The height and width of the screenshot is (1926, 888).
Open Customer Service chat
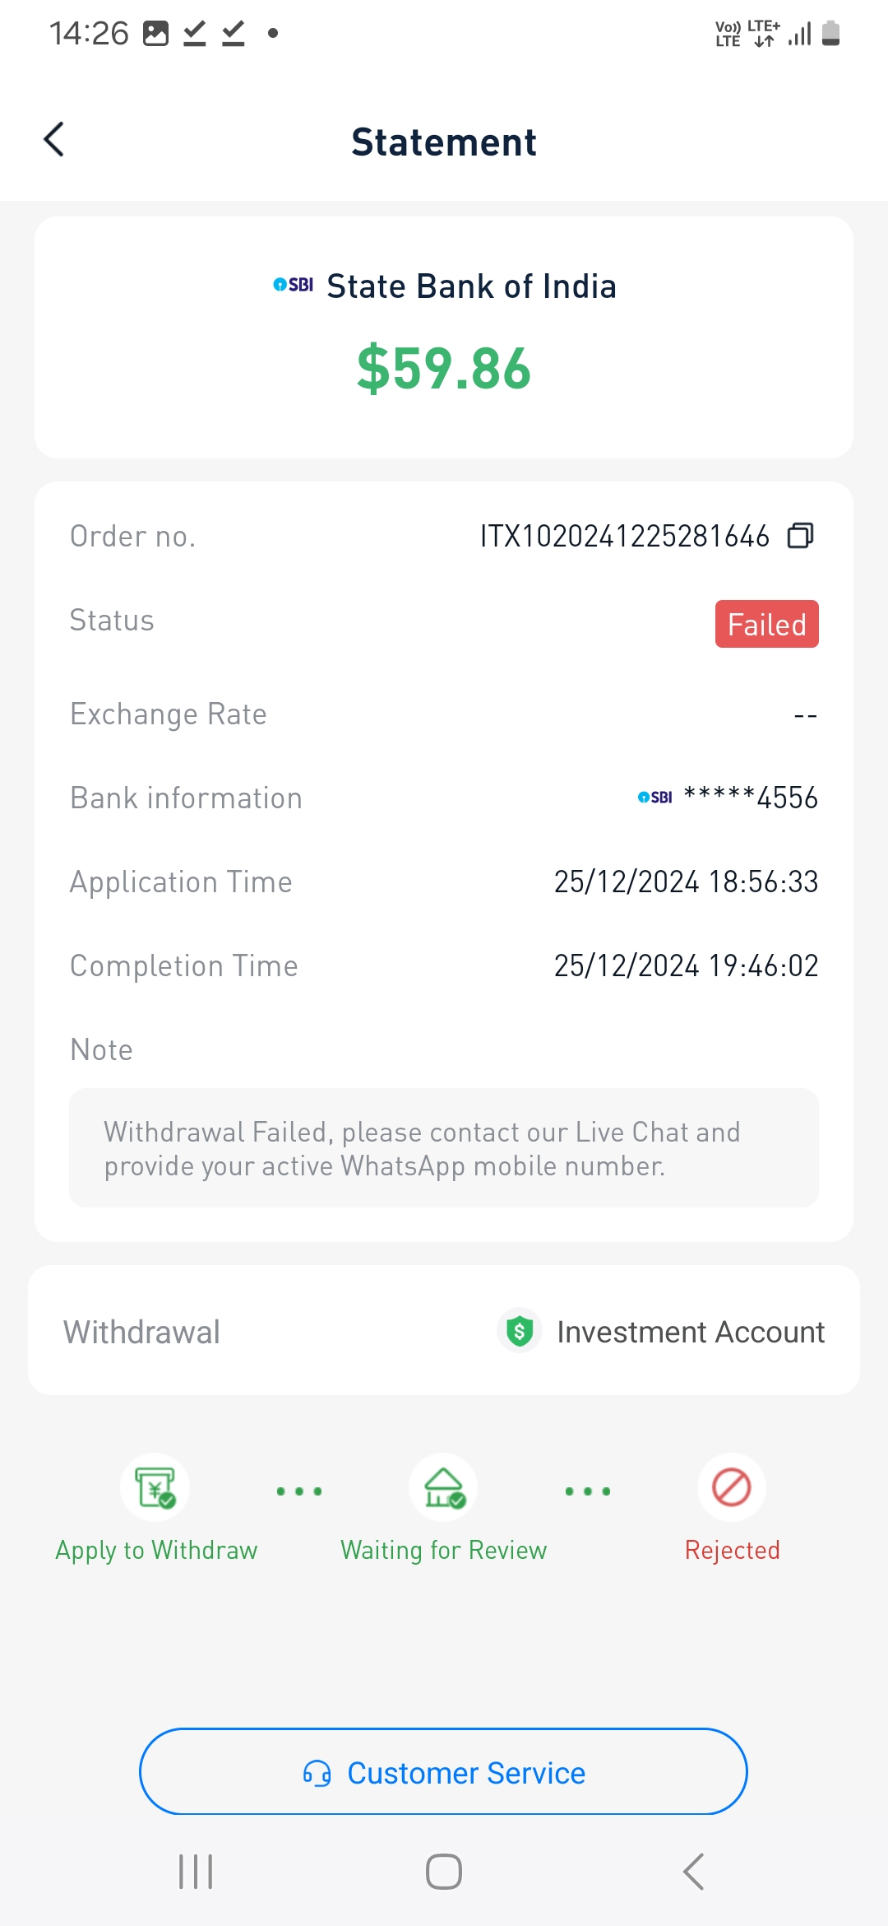[x=465, y=1773]
